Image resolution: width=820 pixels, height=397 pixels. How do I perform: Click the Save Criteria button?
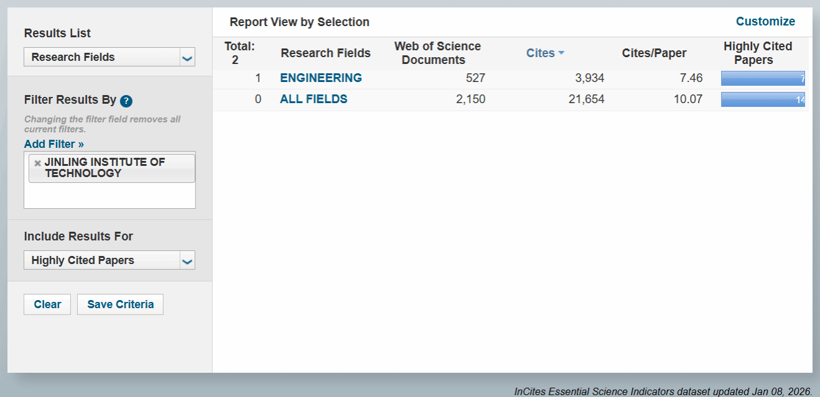pyautogui.click(x=120, y=304)
